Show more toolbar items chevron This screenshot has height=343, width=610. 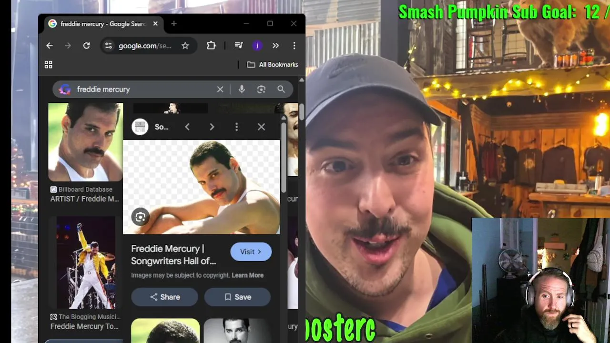pyautogui.click(x=275, y=46)
